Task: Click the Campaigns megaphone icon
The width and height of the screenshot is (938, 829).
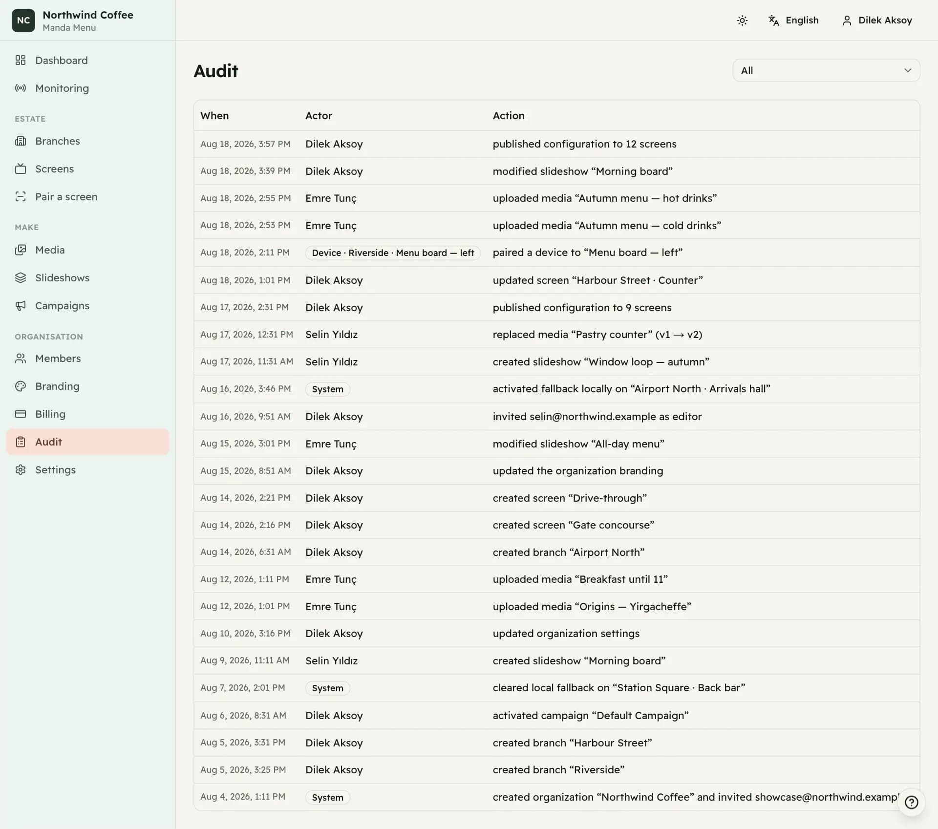Action: coord(21,305)
